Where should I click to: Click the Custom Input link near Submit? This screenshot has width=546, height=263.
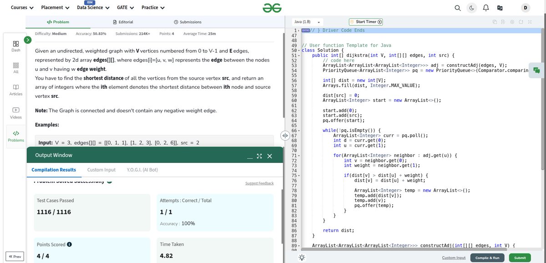[454, 258]
